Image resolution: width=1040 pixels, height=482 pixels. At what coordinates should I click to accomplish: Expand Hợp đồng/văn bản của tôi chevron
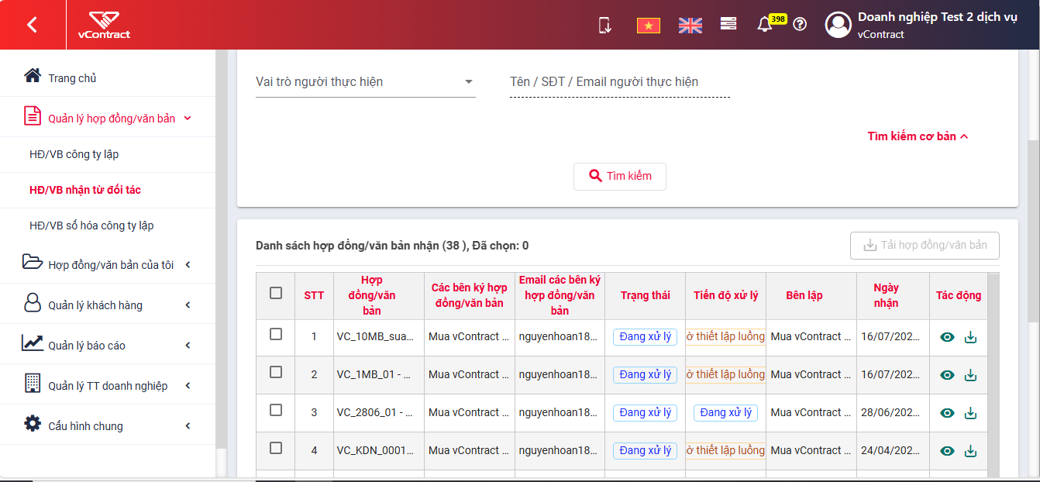point(188,265)
